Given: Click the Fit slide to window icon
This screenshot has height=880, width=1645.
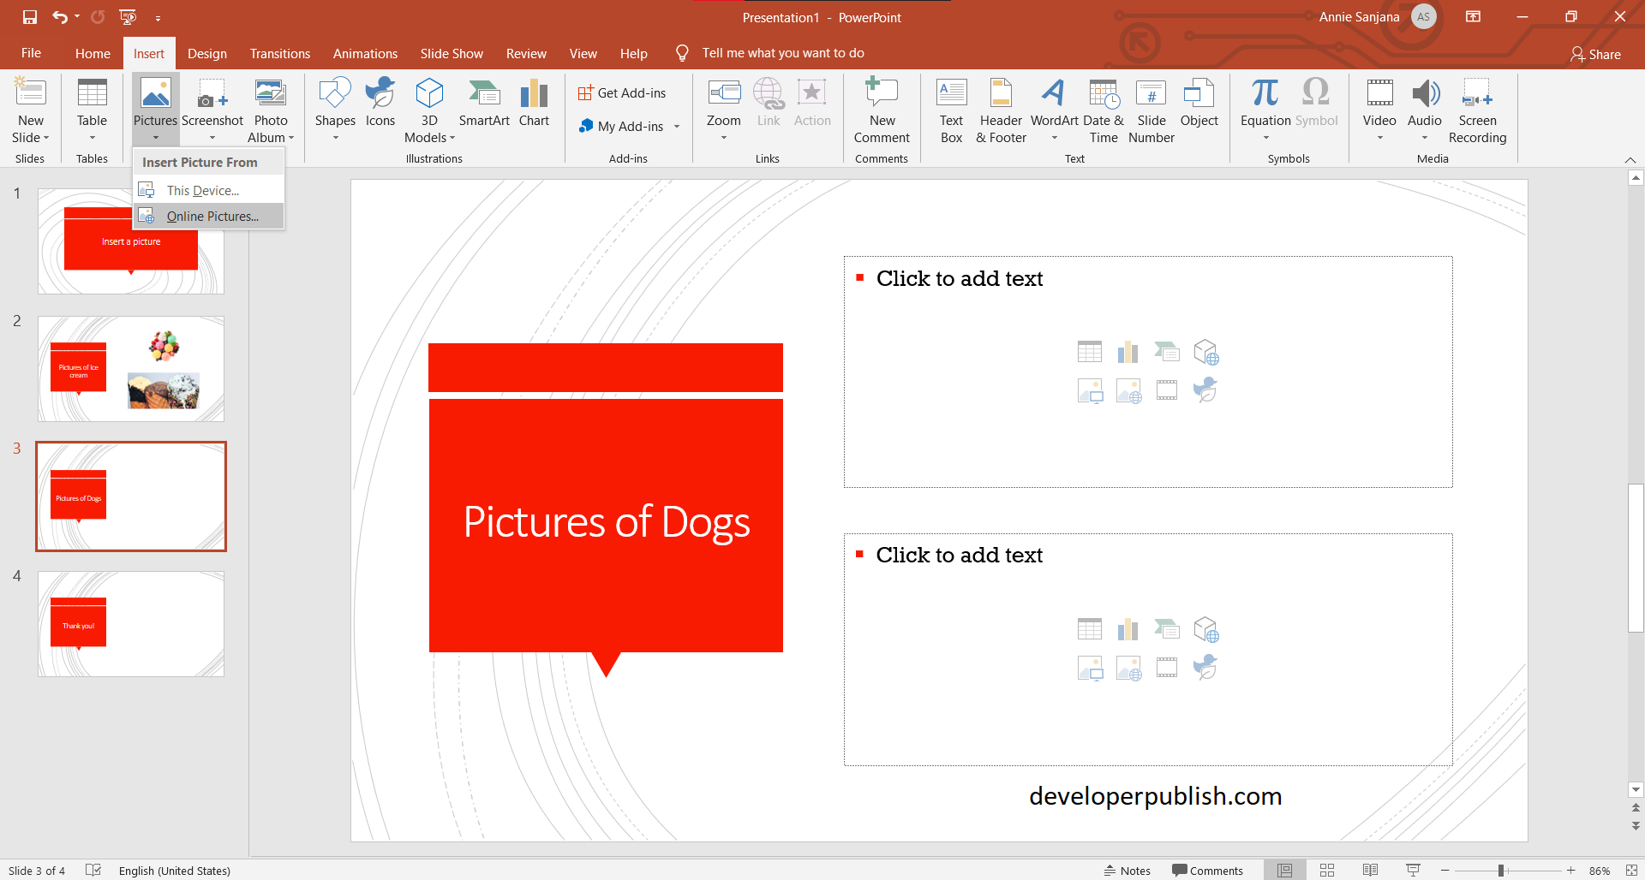Looking at the screenshot, I should tap(1631, 871).
